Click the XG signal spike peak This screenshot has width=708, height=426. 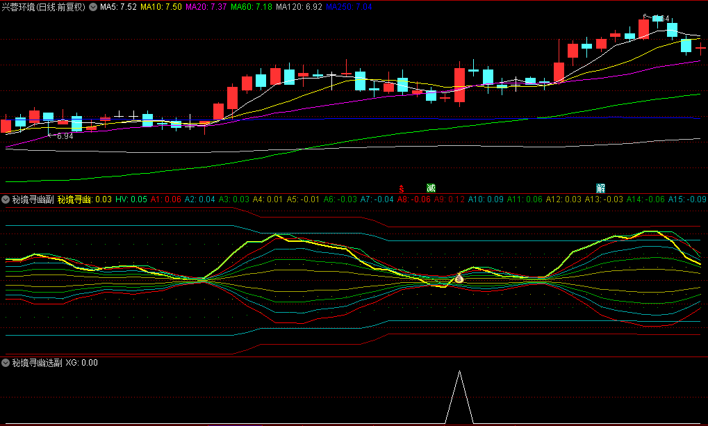(x=459, y=372)
